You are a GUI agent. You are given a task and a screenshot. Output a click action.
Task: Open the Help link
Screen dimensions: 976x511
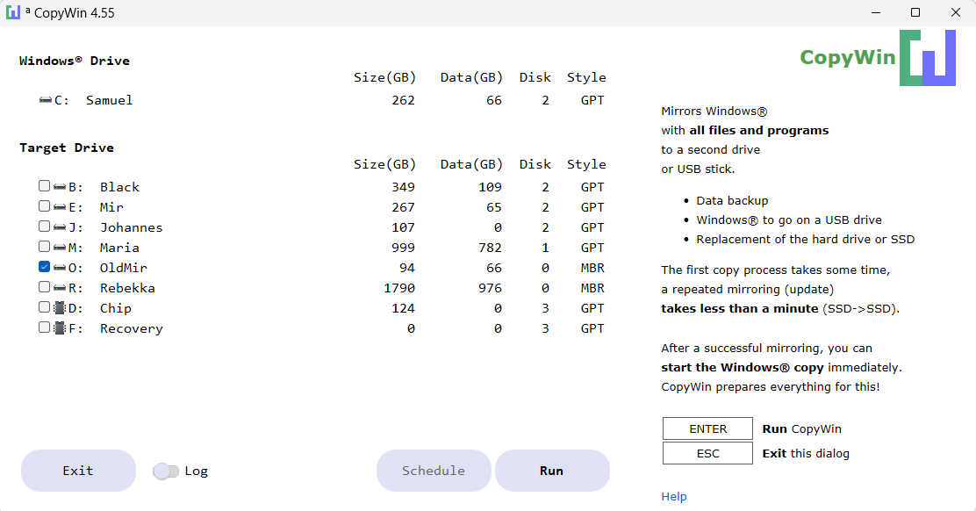pyautogui.click(x=674, y=496)
